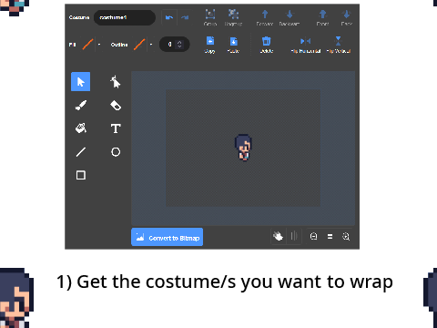Pick the Eraser tool
437x328 pixels.
[x=116, y=105]
